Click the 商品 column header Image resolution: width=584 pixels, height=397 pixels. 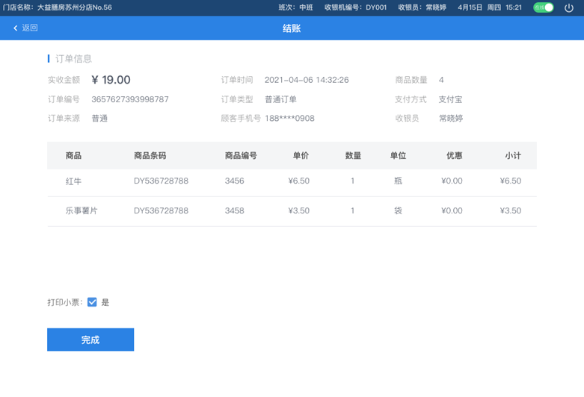[73, 155]
